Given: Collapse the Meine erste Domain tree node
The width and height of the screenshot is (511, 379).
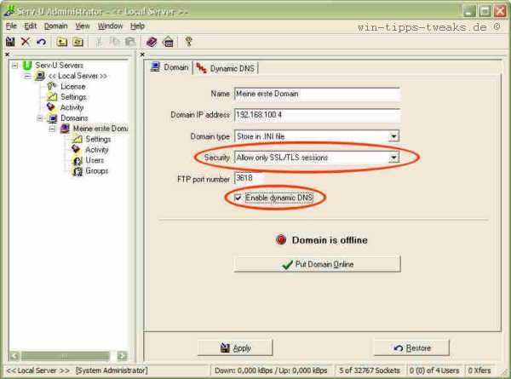Looking at the screenshot, I should tap(52, 129).
